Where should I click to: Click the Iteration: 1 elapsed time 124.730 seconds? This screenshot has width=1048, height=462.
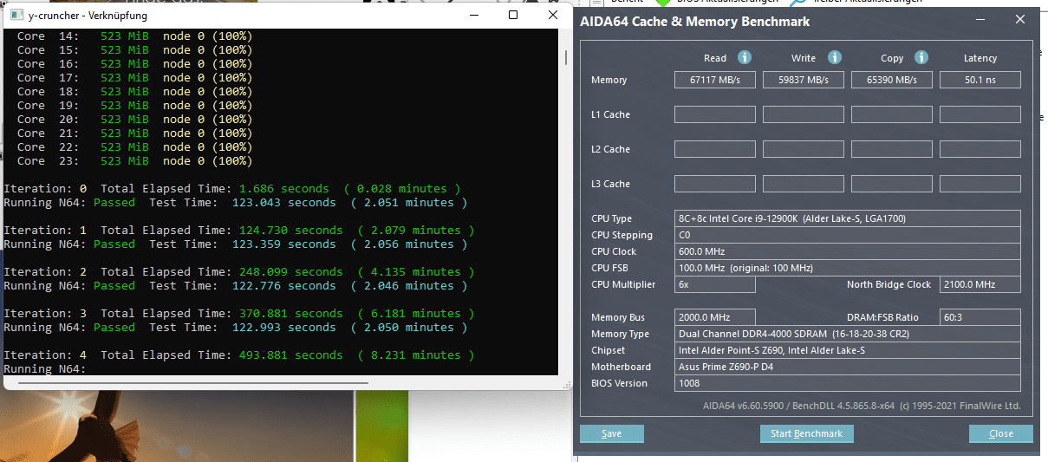[x=290, y=230]
